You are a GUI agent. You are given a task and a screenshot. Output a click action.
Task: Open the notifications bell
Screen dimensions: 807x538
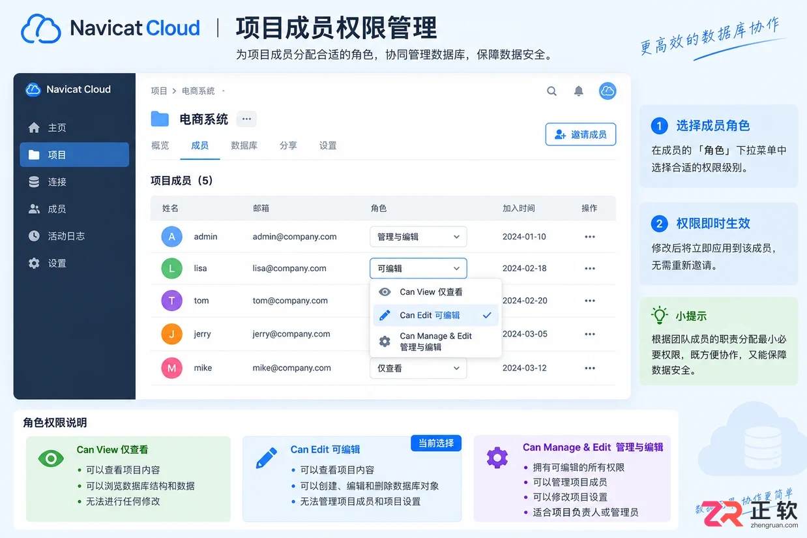pyautogui.click(x=578, y=91)
